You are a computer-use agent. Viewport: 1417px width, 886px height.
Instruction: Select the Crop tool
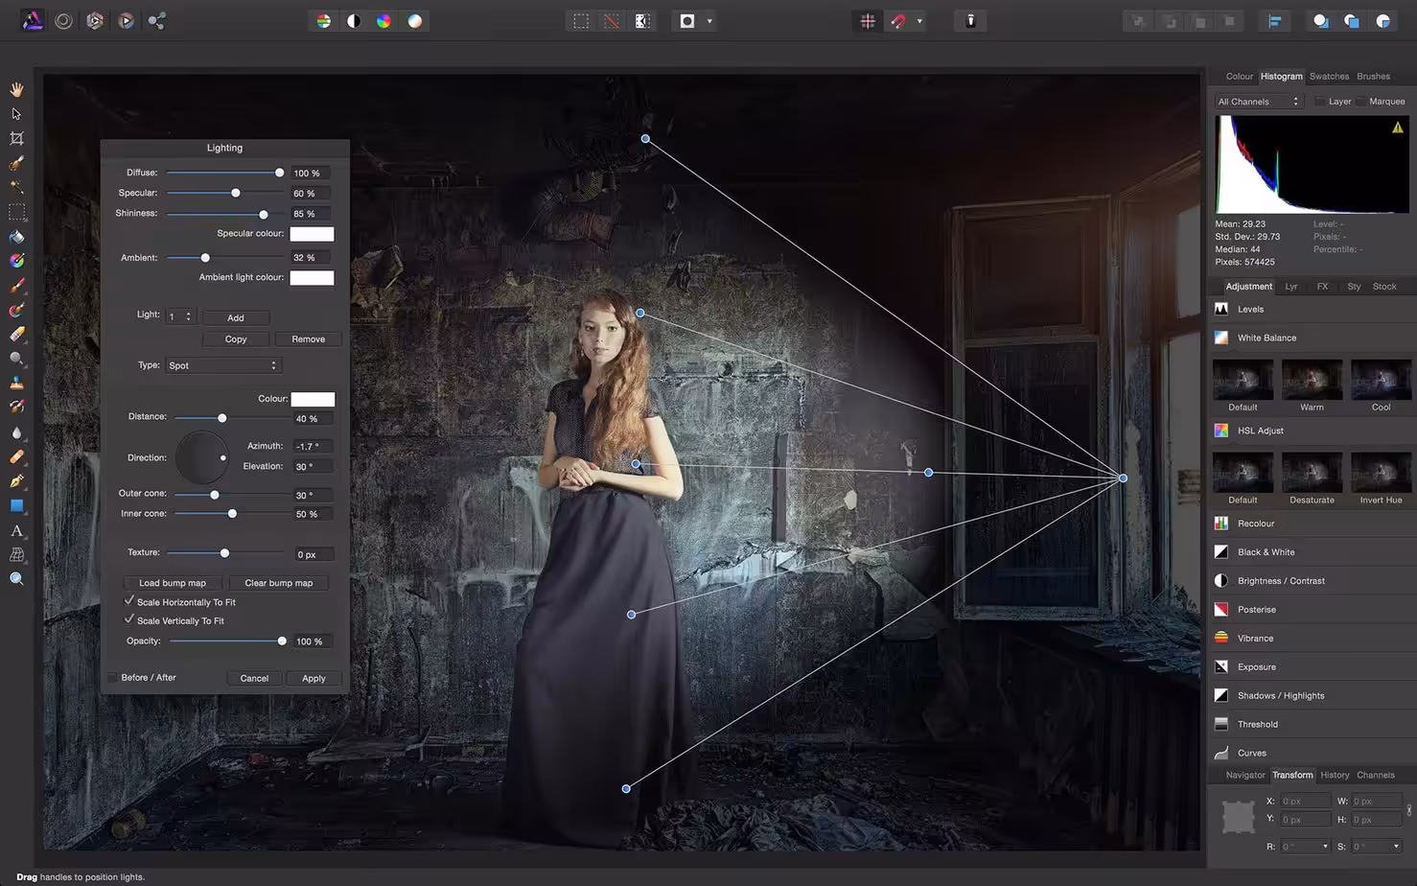[16, 138]
